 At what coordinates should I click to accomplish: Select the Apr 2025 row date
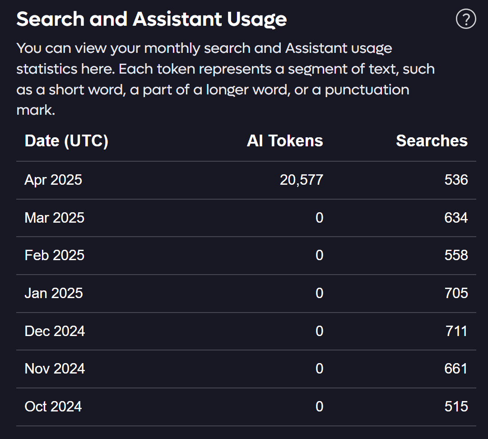(x=53, y=180)
